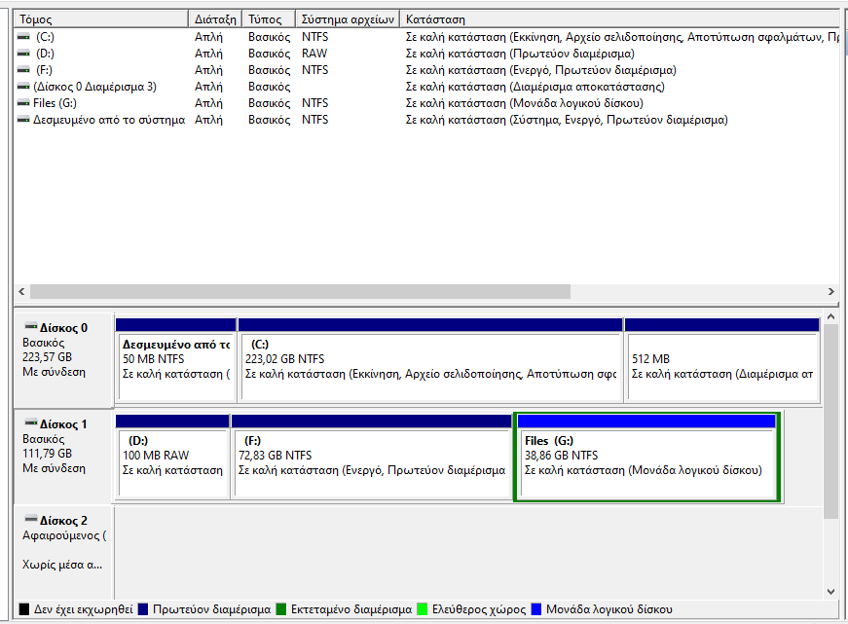
Task: Sort by the Τόμος column header
Action: (x=101, y=19)
